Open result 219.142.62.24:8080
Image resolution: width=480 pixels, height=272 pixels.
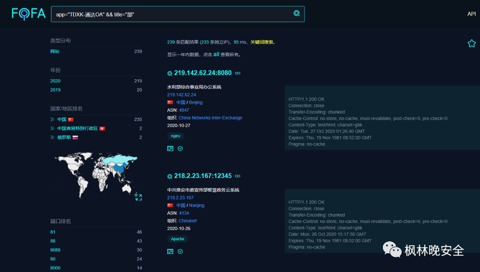(x=203, y=73)
